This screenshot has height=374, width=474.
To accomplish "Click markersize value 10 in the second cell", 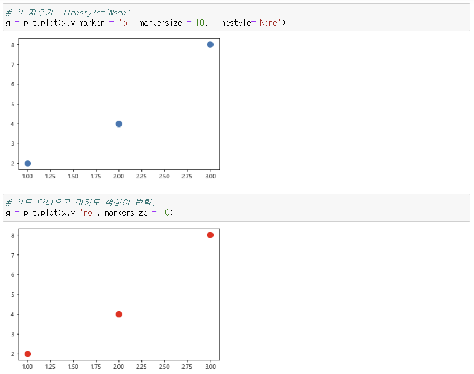I will click(165, 213).
